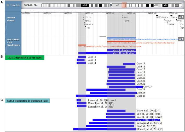Select the q41 chromosome band
Screen dimensions: 185x132
point(166,5)
